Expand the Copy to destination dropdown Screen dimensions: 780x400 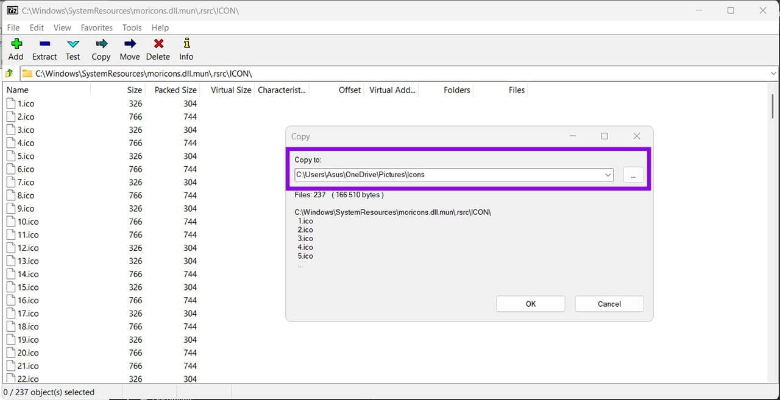608,175
